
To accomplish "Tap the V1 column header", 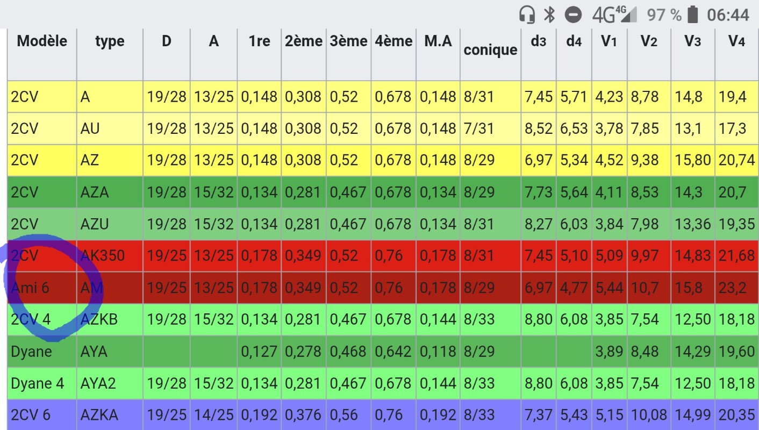I will 609,41.
